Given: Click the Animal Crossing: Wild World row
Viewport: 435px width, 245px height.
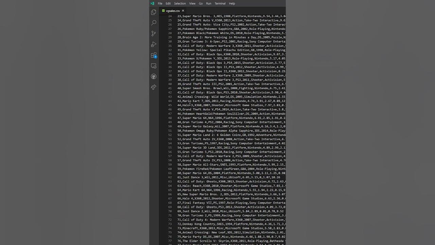Looking at the screenshot, I should pyautogui.click(x=231, y=97).
